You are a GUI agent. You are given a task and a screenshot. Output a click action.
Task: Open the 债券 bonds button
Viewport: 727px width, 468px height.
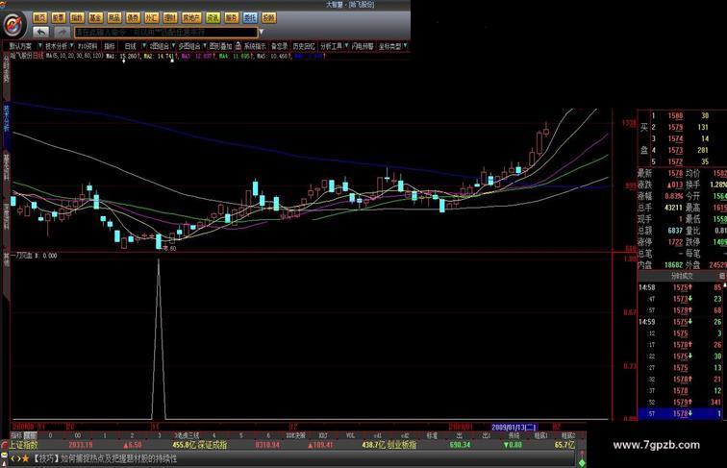pos(133,18)
